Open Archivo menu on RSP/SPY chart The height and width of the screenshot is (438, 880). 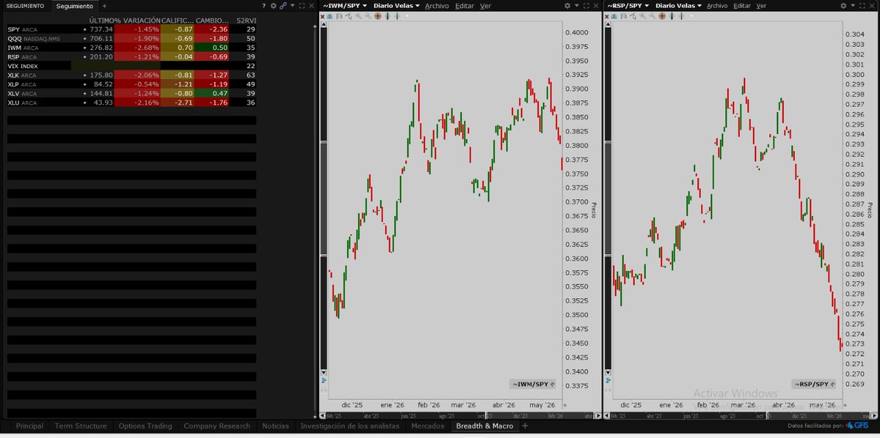point(717,5)
